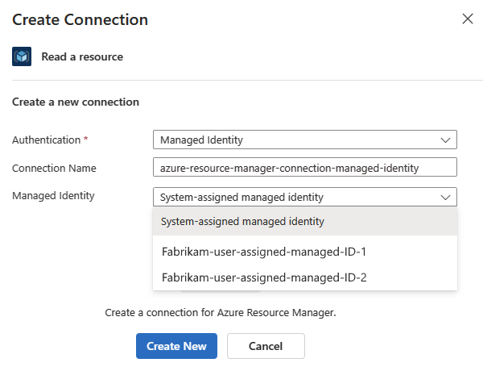Screen dimensions: 483x371
Task: Collapse the Managed Identity dropdown chevron
Action: pyautogui.click(x=446, y=197)
